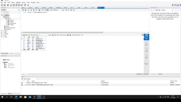
Task: Toggle the auto-commit mode button
Action: point(48,10)
